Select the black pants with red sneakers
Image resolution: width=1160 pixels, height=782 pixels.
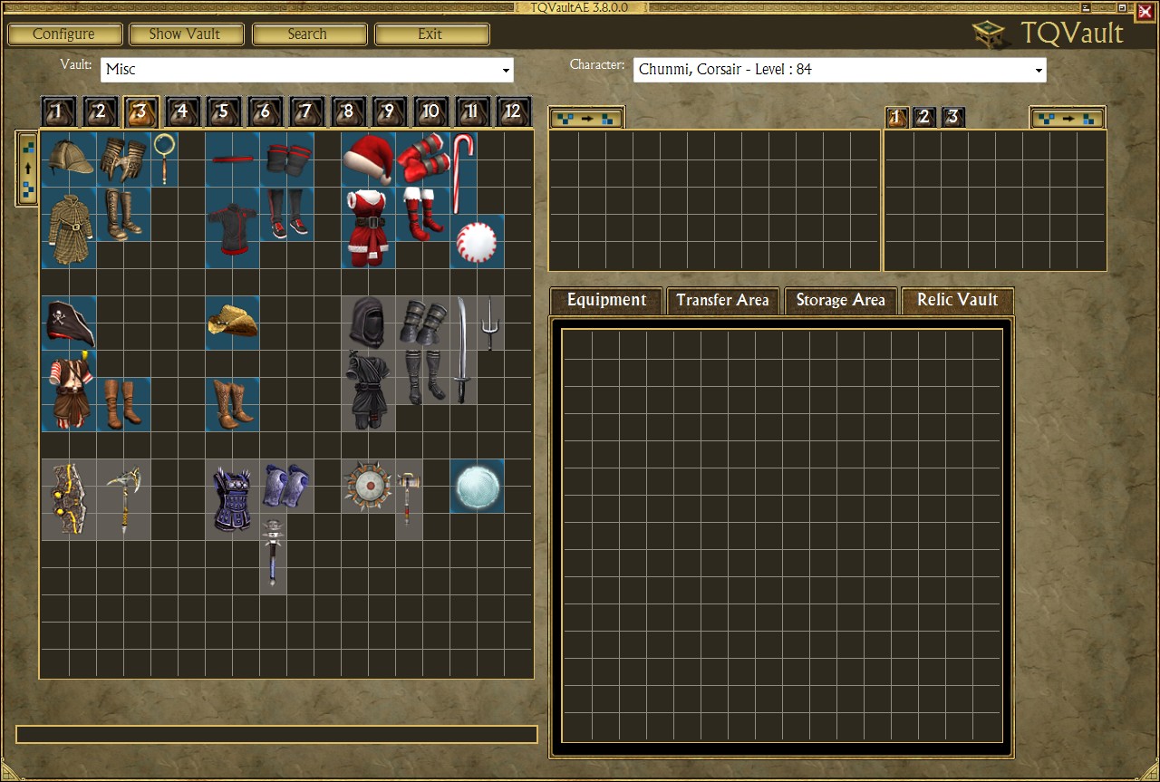286,214
